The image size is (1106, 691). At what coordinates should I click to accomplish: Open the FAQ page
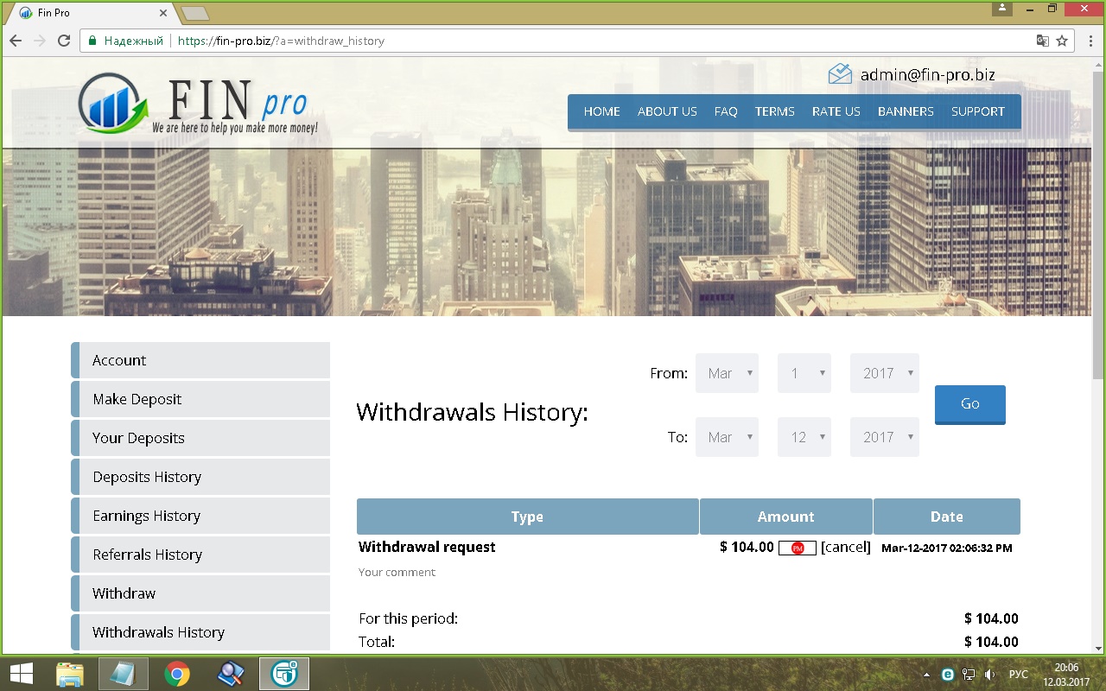click(726, 111)
